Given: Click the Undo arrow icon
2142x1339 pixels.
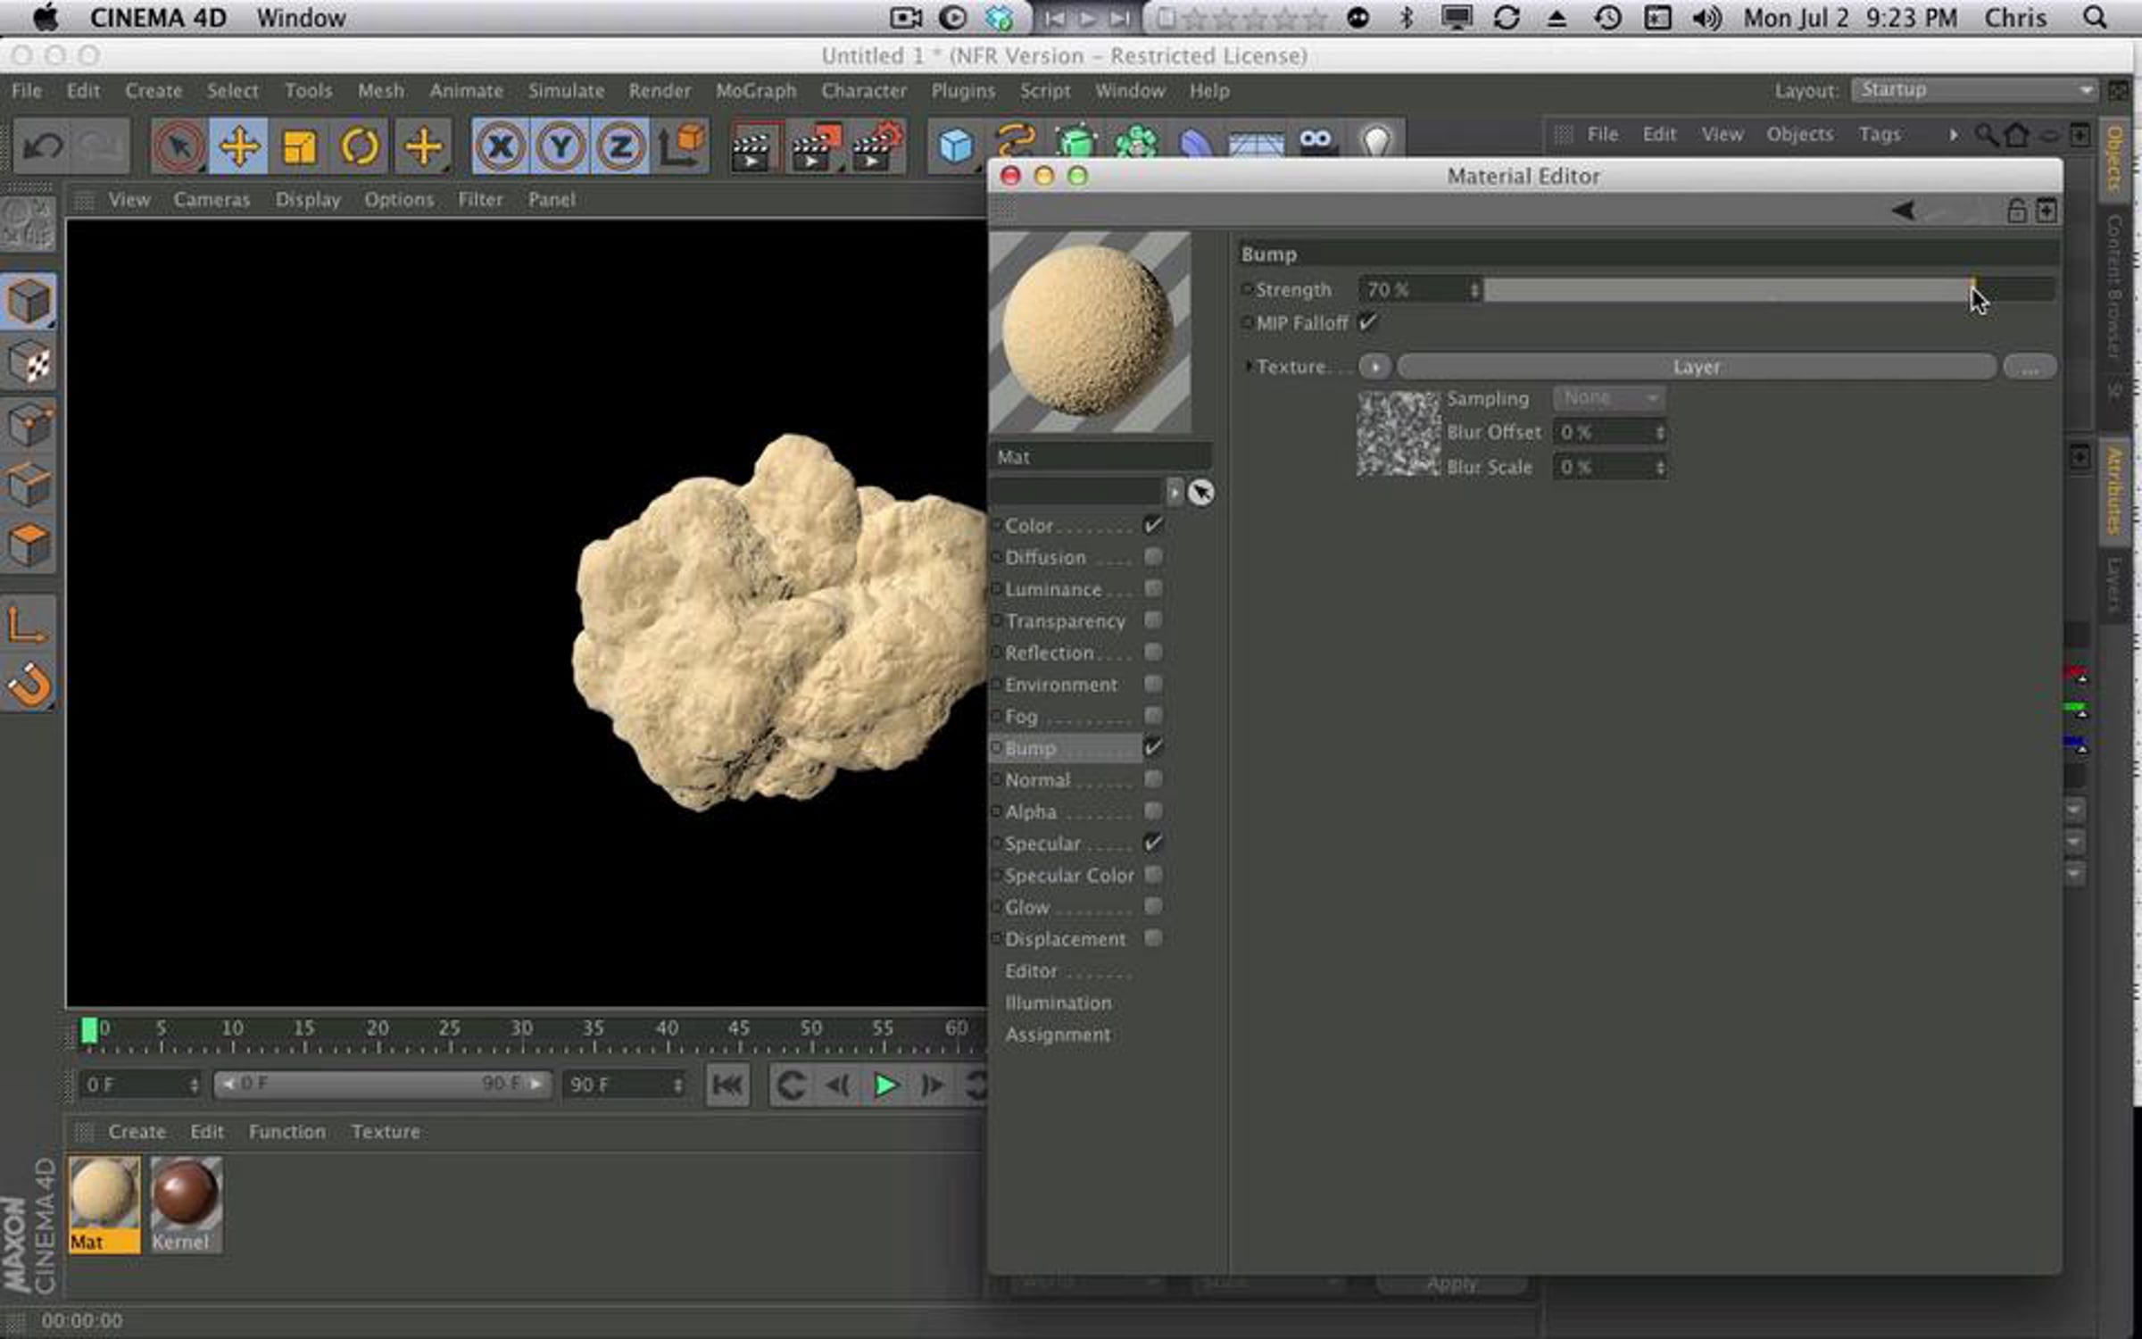Looking at the screenshot, I should (42, 146).
